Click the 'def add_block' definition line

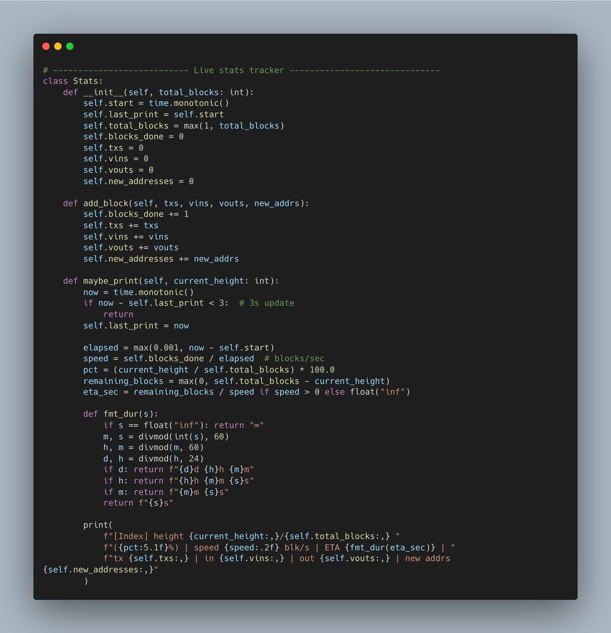coord(186,203)
